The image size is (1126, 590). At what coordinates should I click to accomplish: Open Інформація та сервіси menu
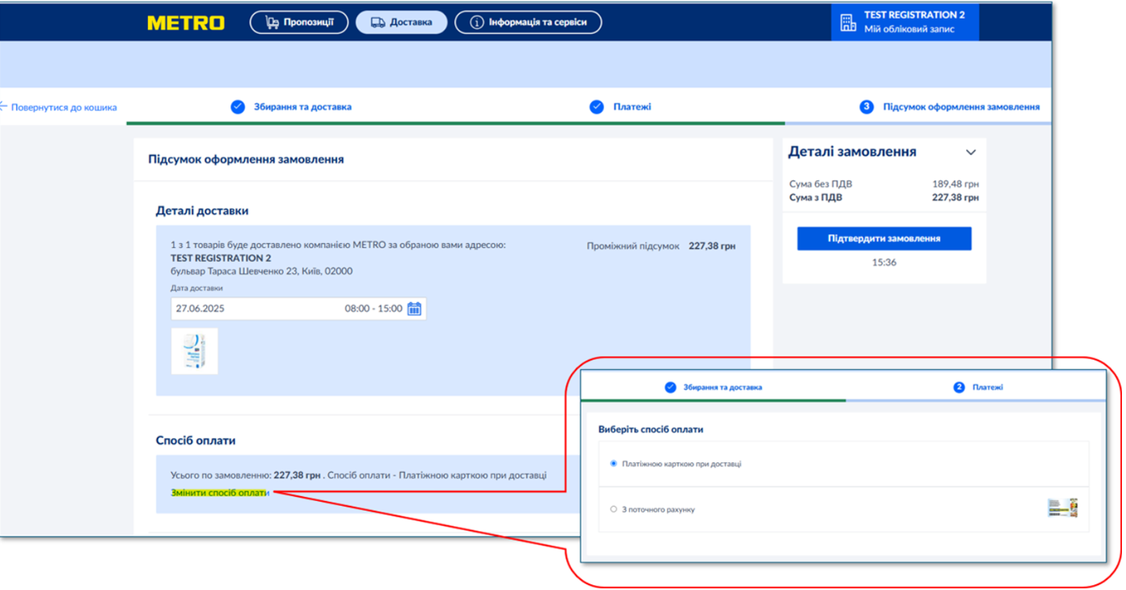(528, 23)
